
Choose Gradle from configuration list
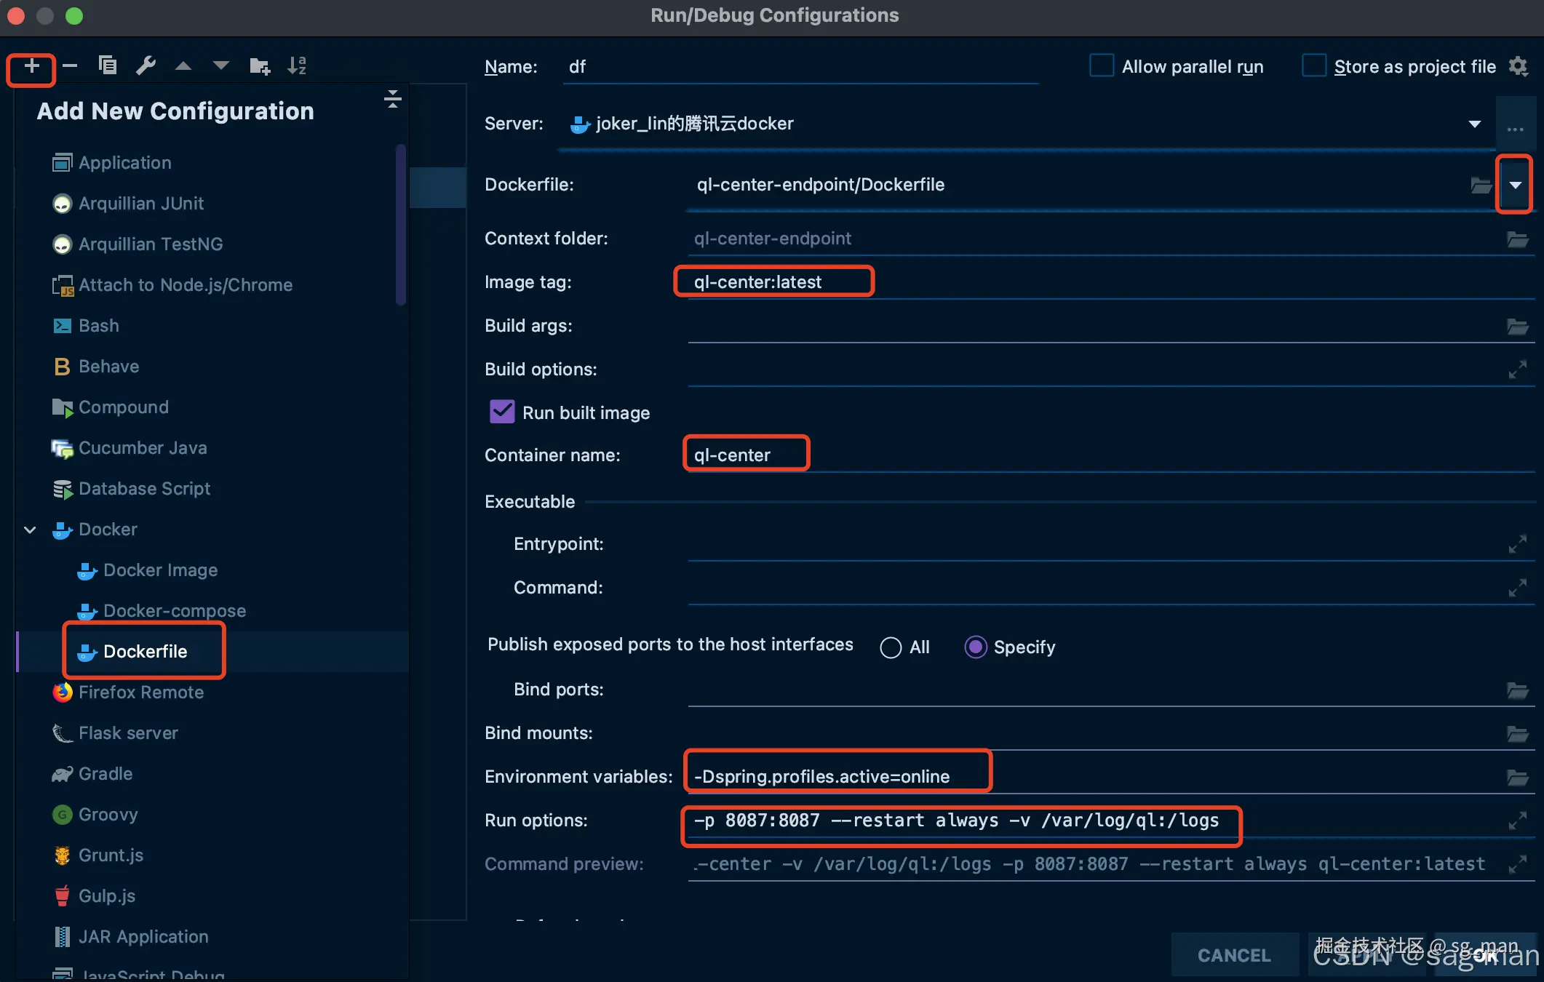[105, 774]
